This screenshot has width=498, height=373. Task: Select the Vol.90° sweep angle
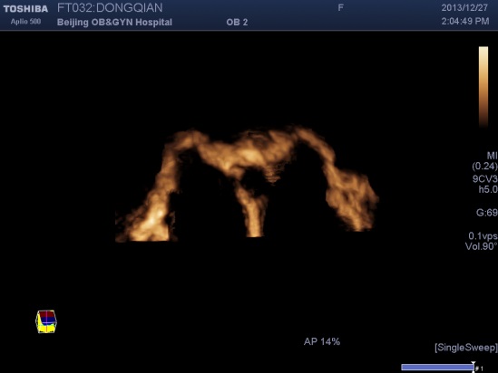pos(481,246)
